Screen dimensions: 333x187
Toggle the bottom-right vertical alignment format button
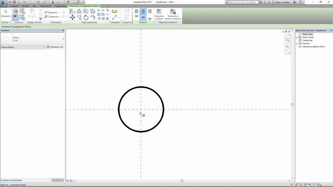pyautogui.click(x=150, y=19)
